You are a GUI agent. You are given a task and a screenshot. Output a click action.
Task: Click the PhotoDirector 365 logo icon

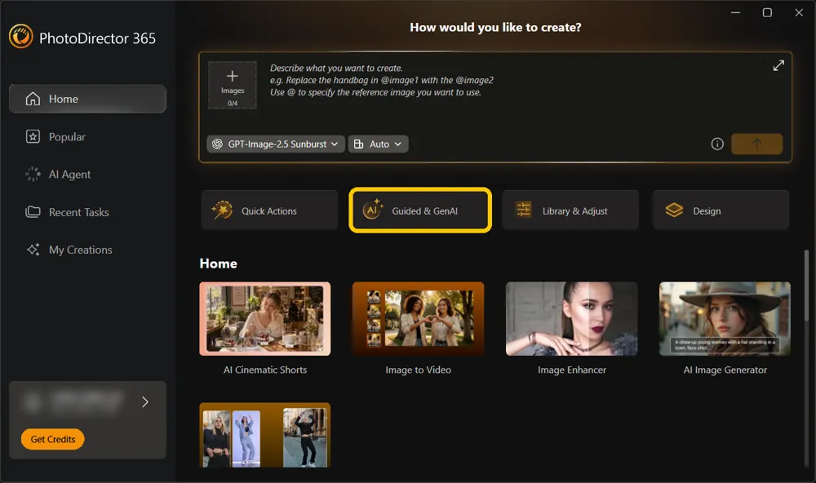click(x=21, y=37)
